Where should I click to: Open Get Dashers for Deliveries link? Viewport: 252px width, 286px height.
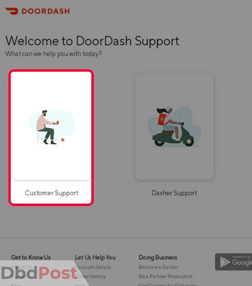(x=168, y=284)
